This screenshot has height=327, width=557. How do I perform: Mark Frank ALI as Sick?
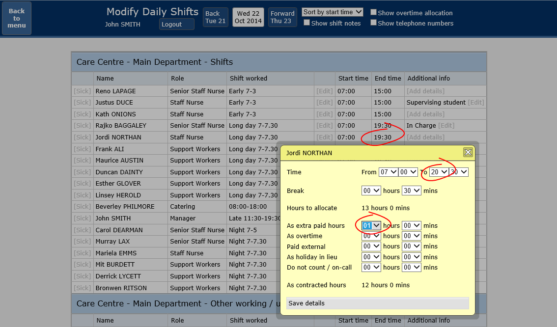[83, 149]
